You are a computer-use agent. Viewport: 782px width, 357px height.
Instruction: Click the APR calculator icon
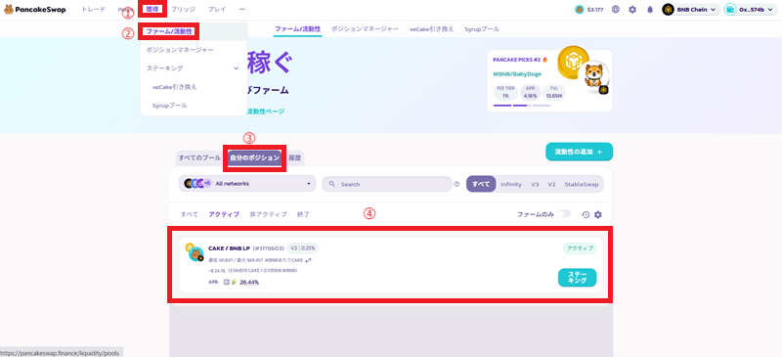click(227, 282)
